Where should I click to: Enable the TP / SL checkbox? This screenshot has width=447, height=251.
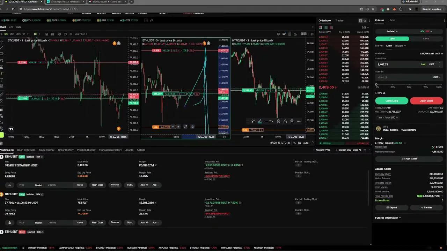pos(376,93)
